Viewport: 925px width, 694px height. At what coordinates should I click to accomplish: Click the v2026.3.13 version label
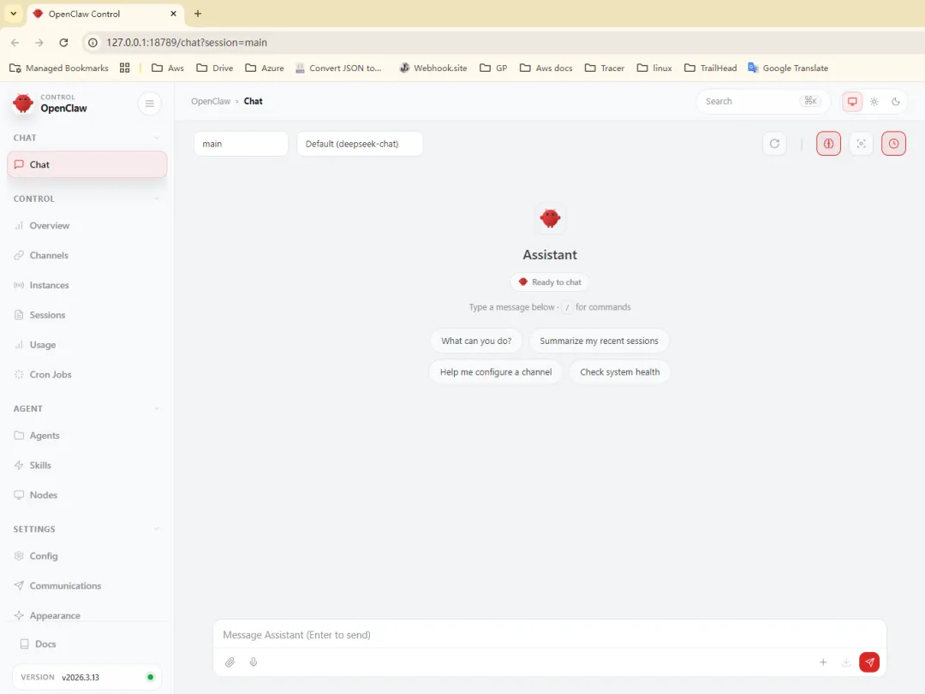pos(81,678)
